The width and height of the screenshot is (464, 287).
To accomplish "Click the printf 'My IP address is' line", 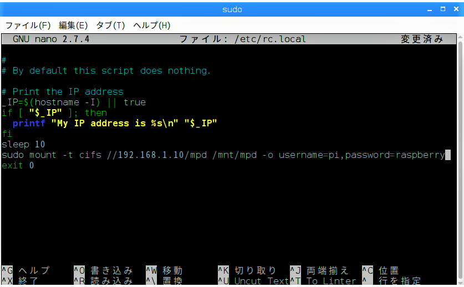I will pos(115,124).
